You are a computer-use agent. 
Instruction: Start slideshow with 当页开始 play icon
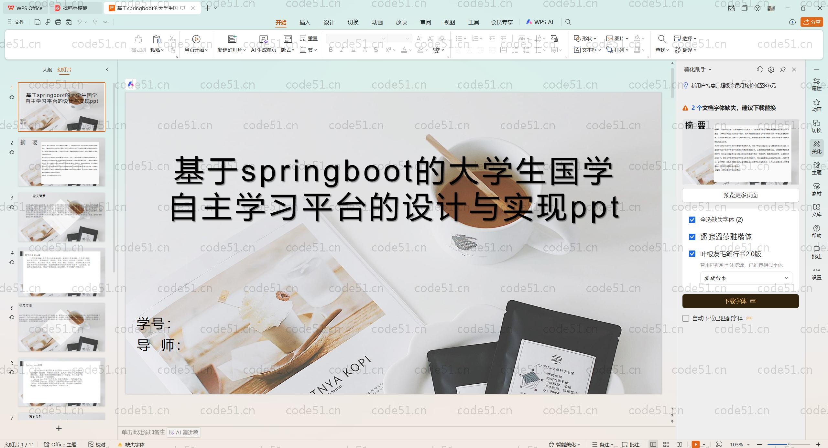click(x=196, y=39)
